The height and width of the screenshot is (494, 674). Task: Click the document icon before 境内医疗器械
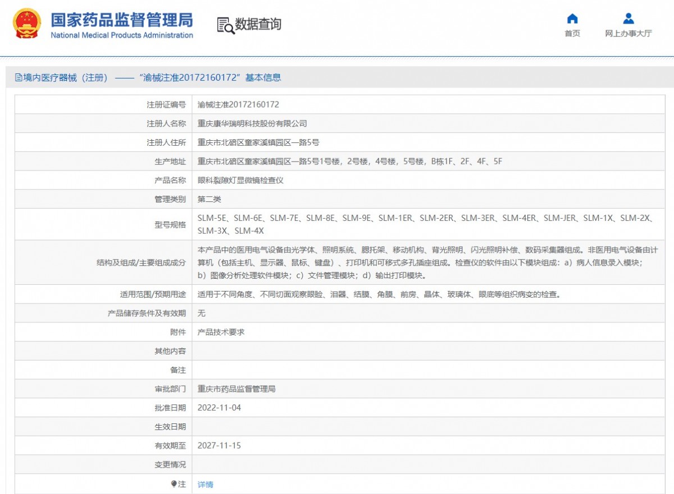(19, 78)
